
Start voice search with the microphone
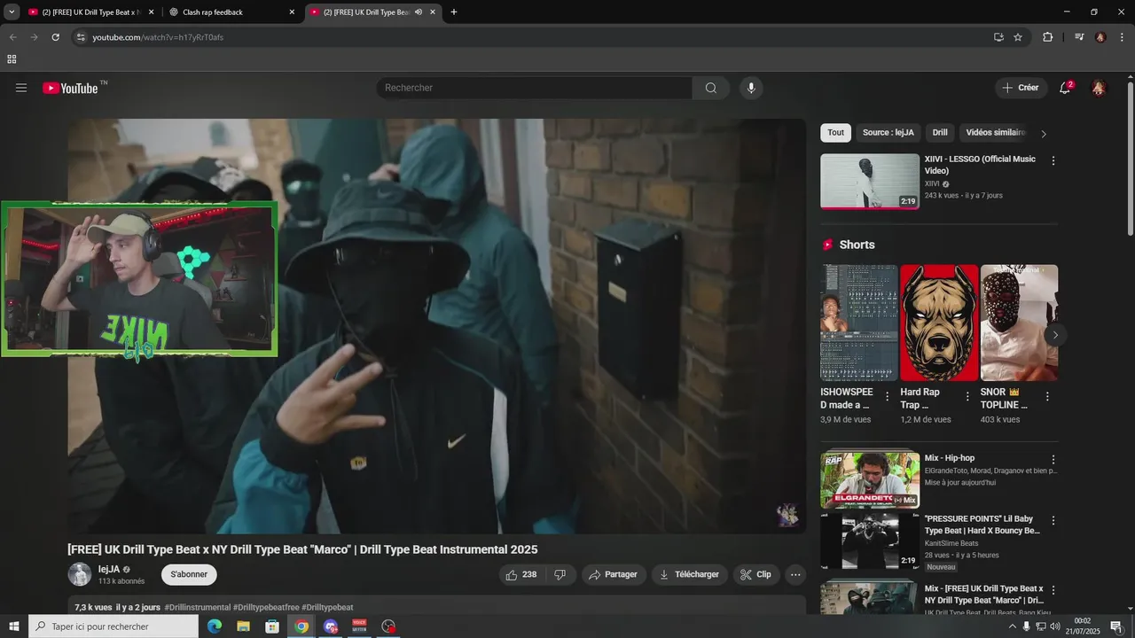[x=751, y=88]
